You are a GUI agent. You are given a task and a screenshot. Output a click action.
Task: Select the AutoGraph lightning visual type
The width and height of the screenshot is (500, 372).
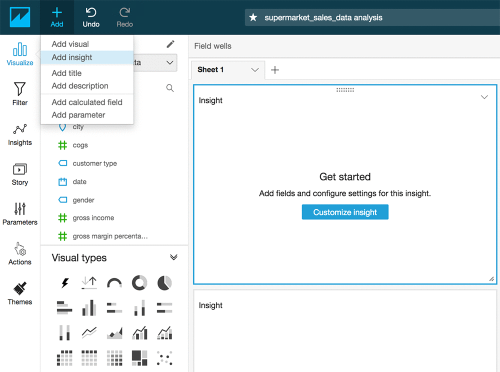[64, 282]
